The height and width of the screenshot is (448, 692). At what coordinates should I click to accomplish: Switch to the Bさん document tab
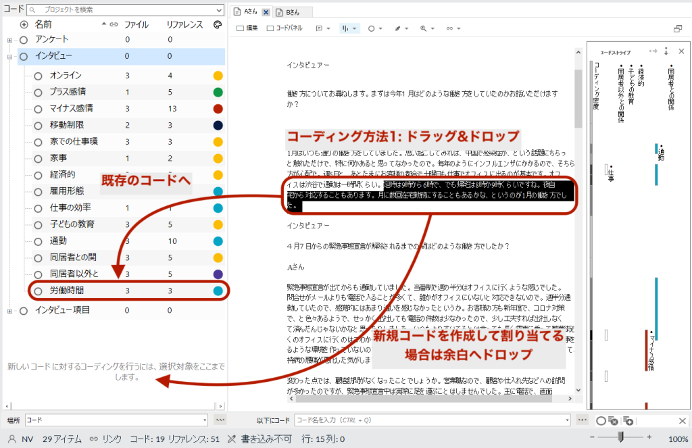click(292, 12)
